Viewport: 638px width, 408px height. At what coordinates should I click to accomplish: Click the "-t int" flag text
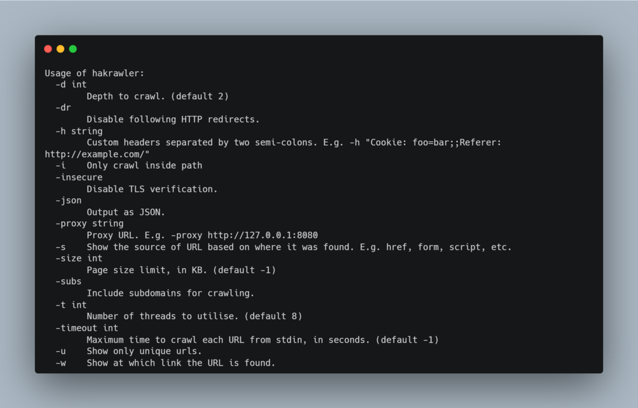[x=71, y=305]
